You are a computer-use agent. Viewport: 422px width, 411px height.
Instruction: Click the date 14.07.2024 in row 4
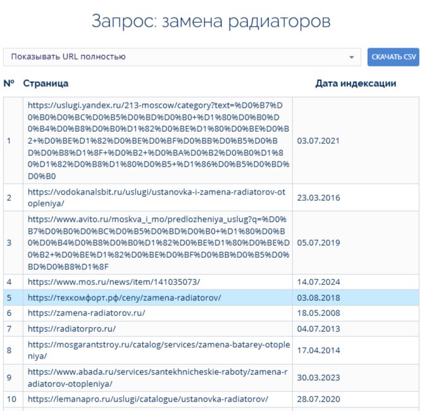[x=318, y=282]
